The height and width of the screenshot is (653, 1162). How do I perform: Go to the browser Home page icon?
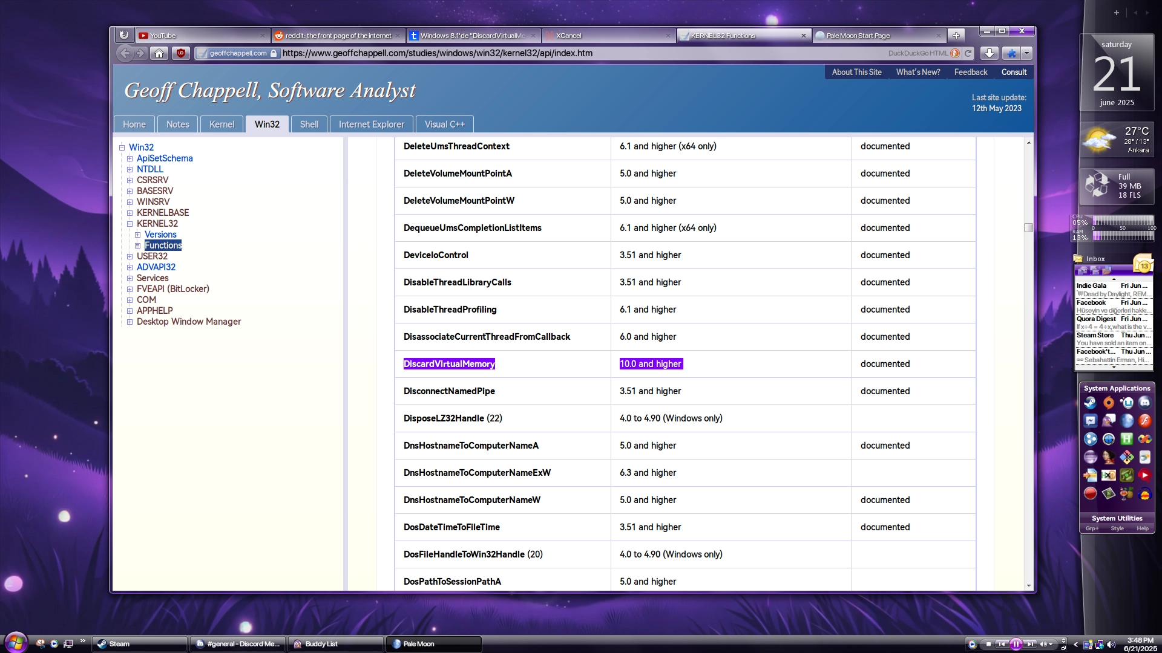159,53
